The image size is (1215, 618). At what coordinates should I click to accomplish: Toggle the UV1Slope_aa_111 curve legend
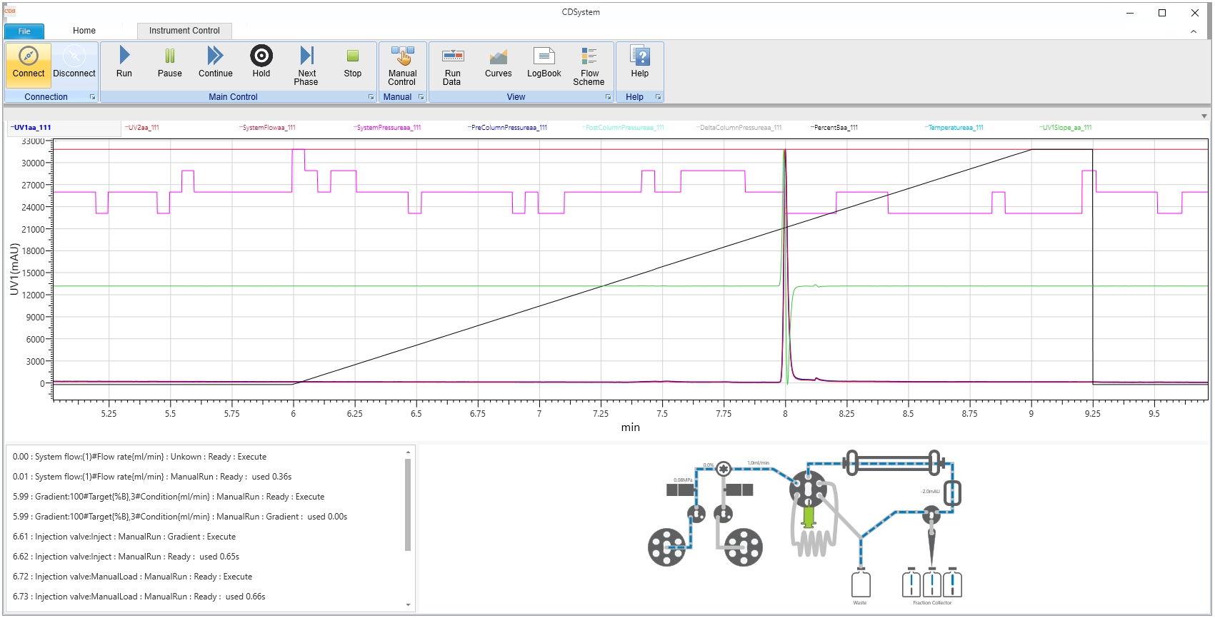pos(1066,128)
